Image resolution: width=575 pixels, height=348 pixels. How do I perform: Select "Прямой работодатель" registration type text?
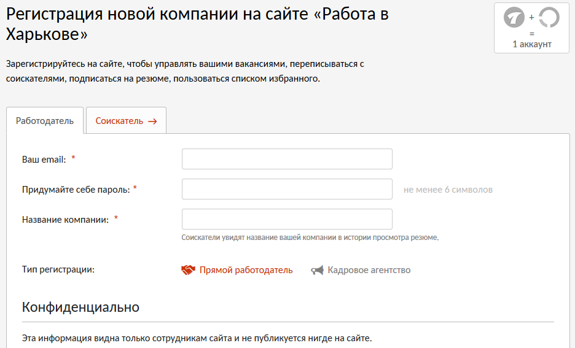click(x=246, y=270)
